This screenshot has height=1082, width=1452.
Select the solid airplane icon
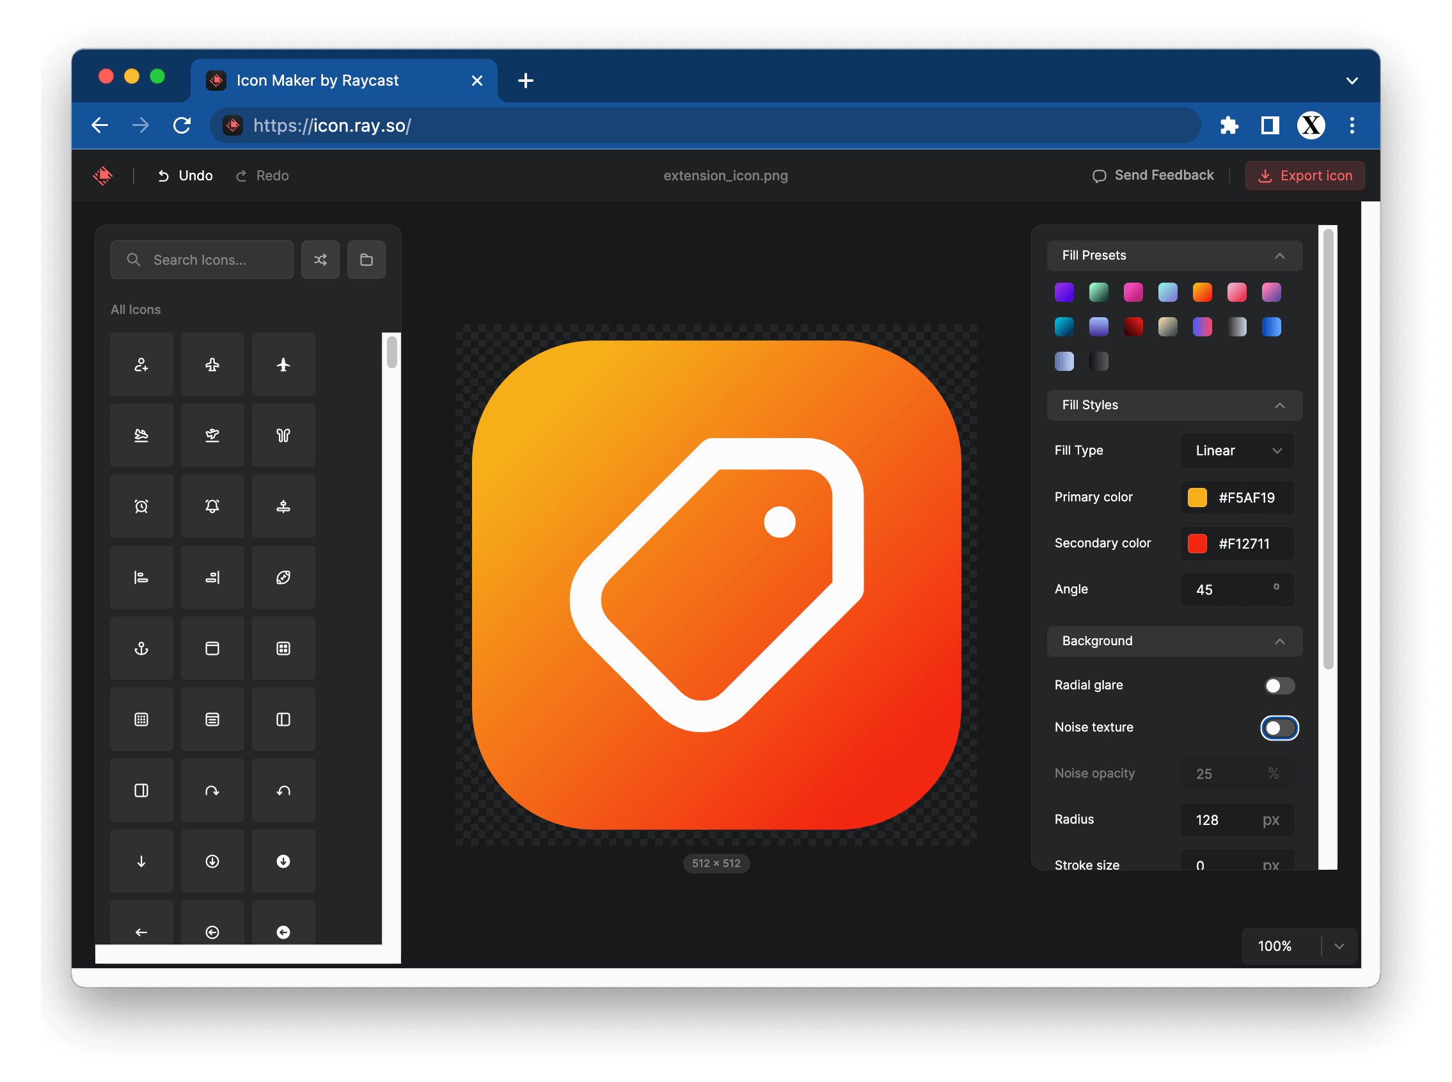pyautogui.click(x=283, y=365)
